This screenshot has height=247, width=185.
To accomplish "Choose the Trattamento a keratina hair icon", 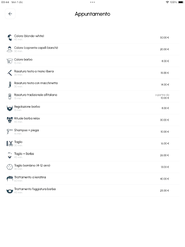I will coord(10,178).
